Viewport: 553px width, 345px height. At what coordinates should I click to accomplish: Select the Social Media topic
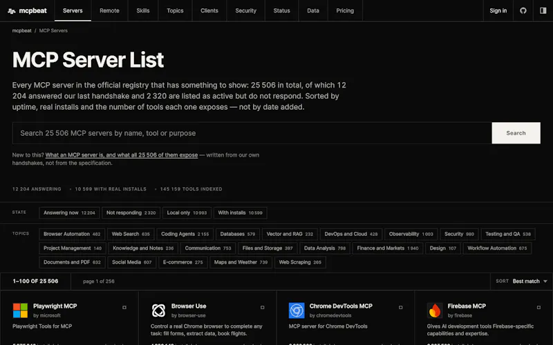pos(131,262)
